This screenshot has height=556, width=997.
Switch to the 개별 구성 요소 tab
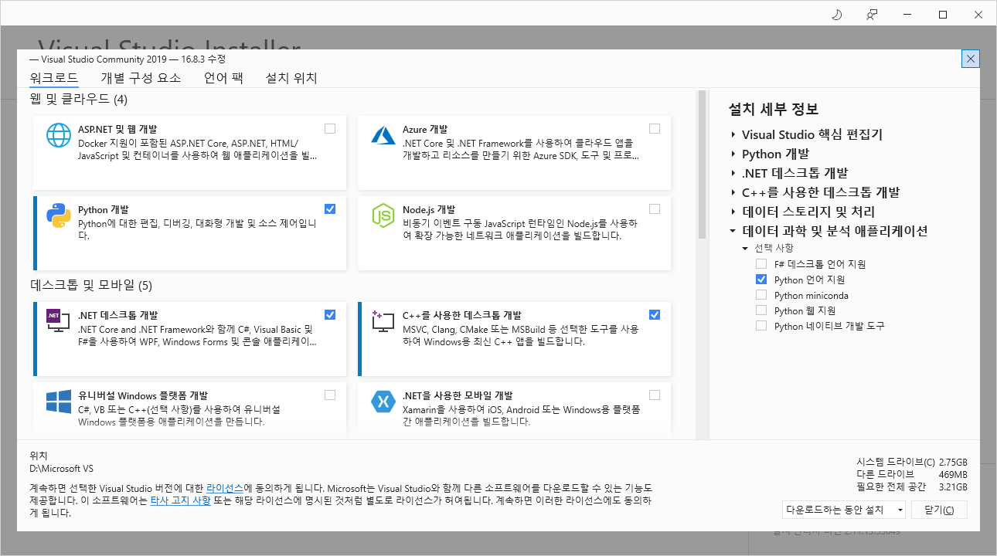tap(141, 78)
